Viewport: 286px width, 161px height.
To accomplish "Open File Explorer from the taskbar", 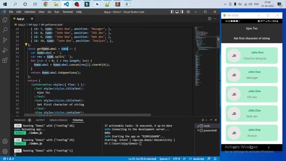I will pos(56,4).
